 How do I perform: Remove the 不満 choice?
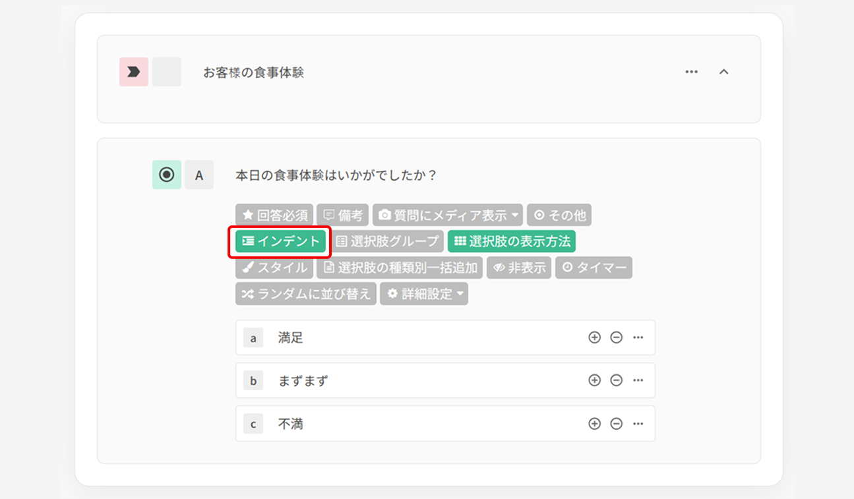click(x=616, y=424)
